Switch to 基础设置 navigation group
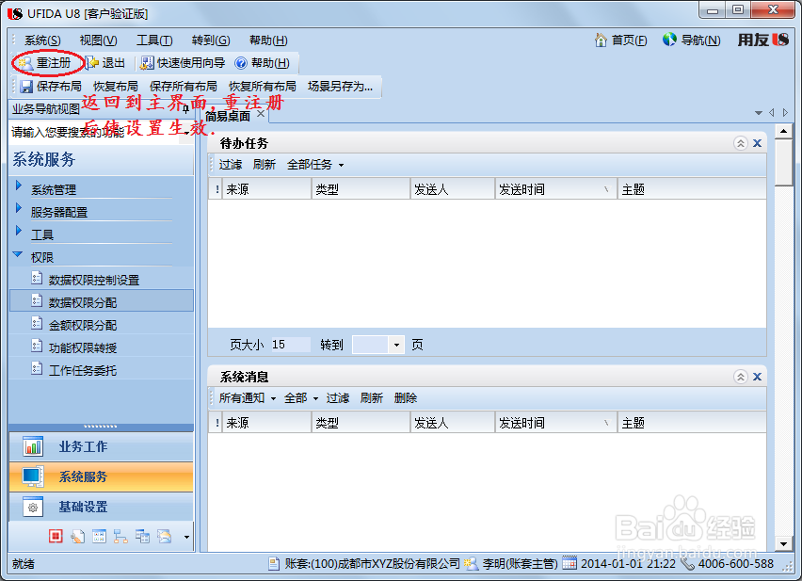This screenshot has width=802, height=581. (102, 507)
